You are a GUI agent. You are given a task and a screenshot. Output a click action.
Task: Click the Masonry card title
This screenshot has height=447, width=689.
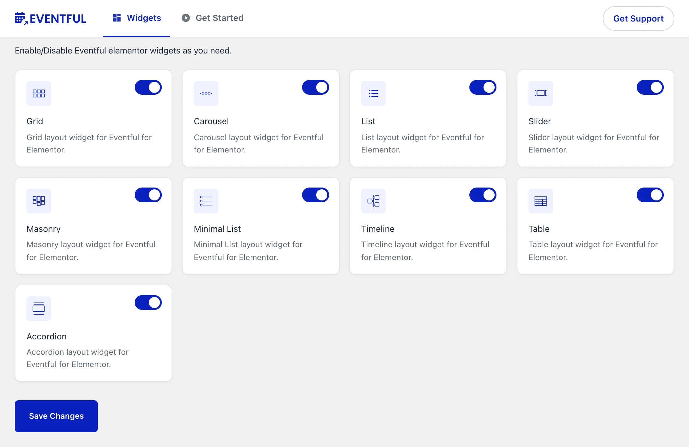[43, 229]
